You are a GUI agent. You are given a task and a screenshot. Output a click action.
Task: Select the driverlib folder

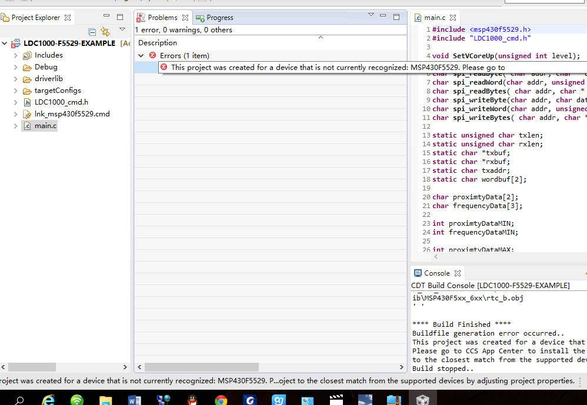[x=49, y=79]
